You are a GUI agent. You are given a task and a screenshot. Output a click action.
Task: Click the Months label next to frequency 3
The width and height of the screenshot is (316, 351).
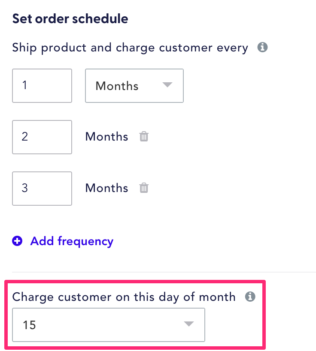(106, 188)
